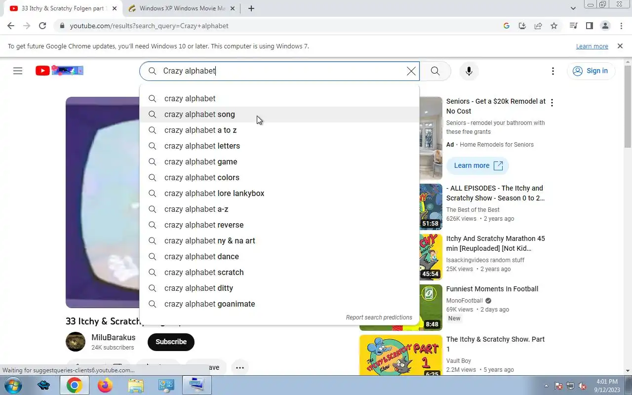This screenshot has width=632, height=395.
Task: Choose the 'crazy alphabet reverse' suggestion
Action: [279, 225]
